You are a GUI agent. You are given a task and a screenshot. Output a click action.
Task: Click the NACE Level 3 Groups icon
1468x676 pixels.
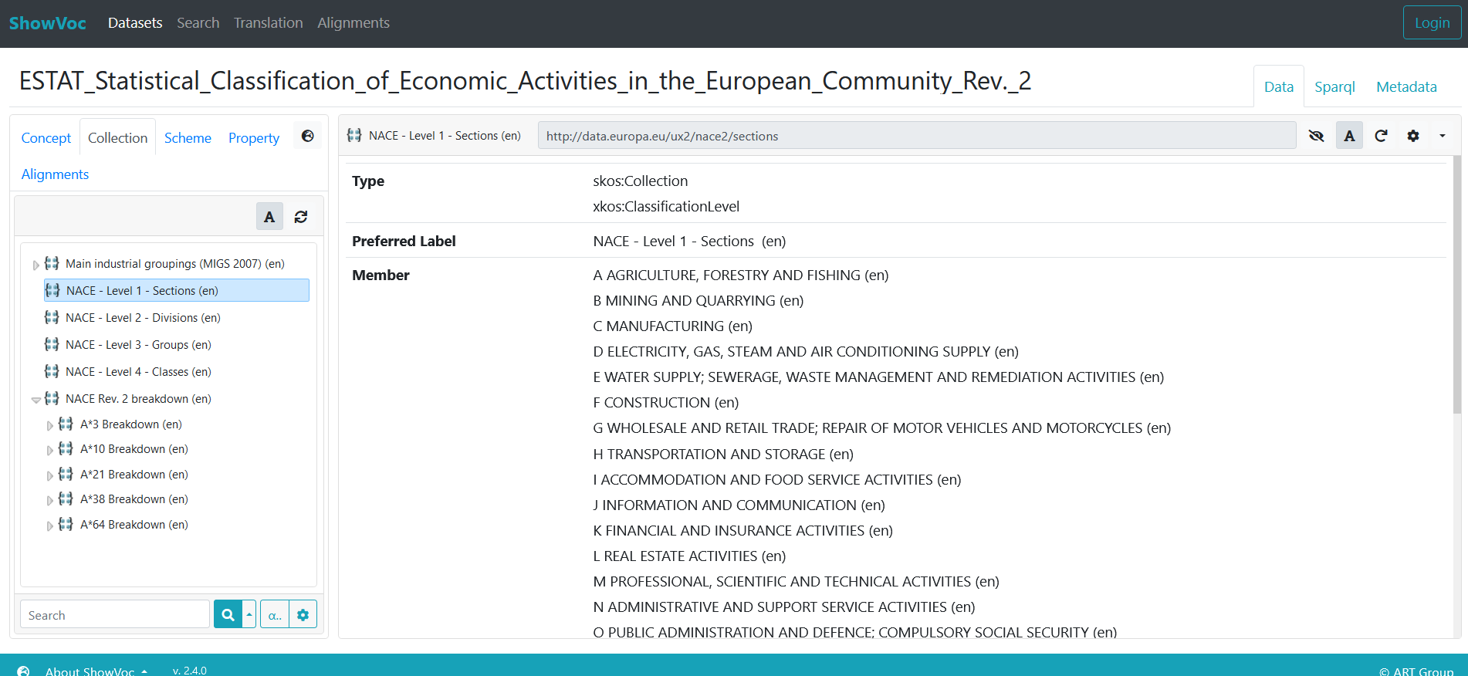click(52, 344)
